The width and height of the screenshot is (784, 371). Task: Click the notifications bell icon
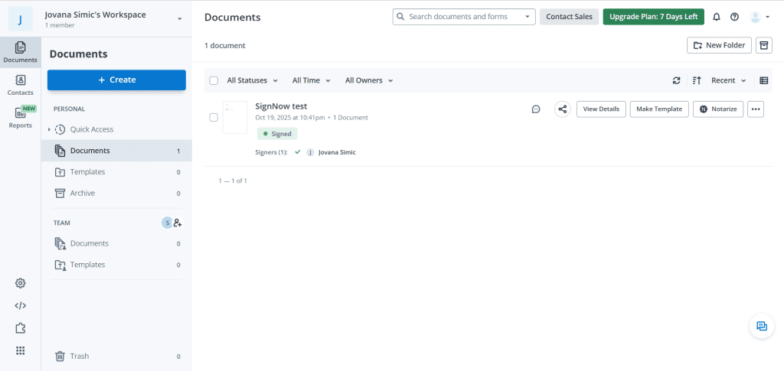[717, 17]
